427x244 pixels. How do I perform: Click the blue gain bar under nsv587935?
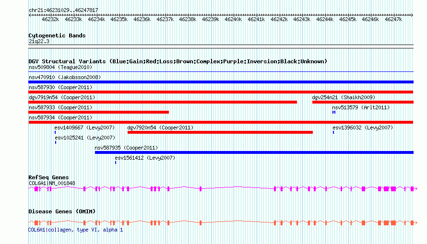pyautogui.click(x=254, y=152)
